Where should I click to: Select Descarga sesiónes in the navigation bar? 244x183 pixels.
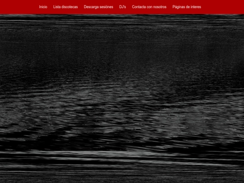(99, 7)
